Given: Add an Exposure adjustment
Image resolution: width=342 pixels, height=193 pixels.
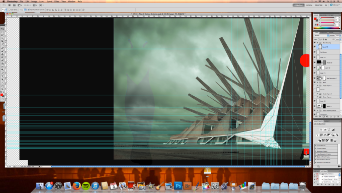Looking at the screenshot, I should 333,130.
